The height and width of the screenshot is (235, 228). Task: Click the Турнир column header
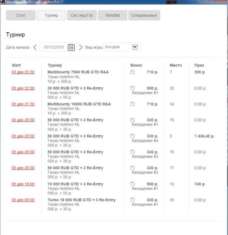(55, 65)
